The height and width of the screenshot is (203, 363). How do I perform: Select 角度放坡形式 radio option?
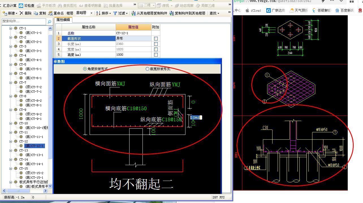coord(95,69)
